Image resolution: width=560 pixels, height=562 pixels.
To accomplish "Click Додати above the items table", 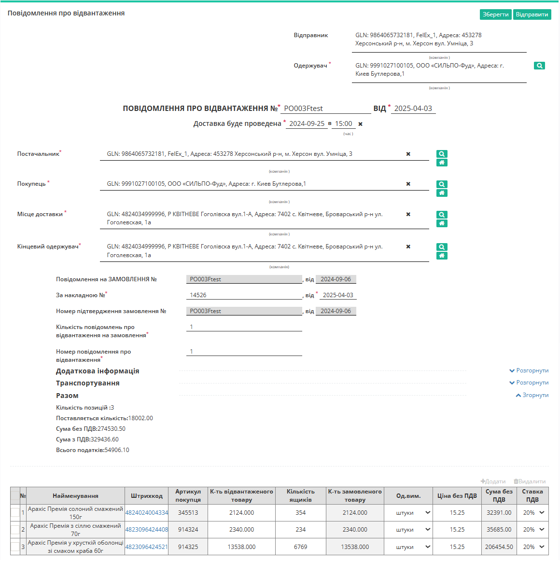I will click(493, 481).
